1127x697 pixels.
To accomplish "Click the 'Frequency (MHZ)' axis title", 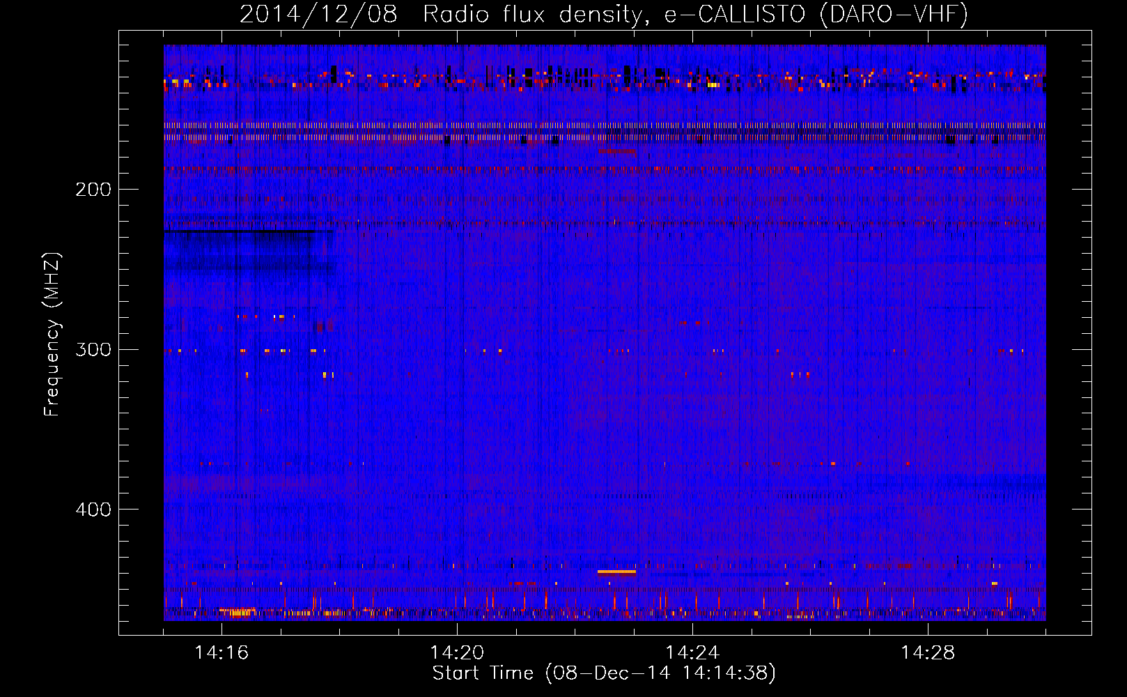I will [x=52, y=335].
